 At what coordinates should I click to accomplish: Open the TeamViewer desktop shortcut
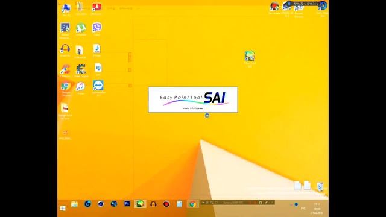coord(98,86)
